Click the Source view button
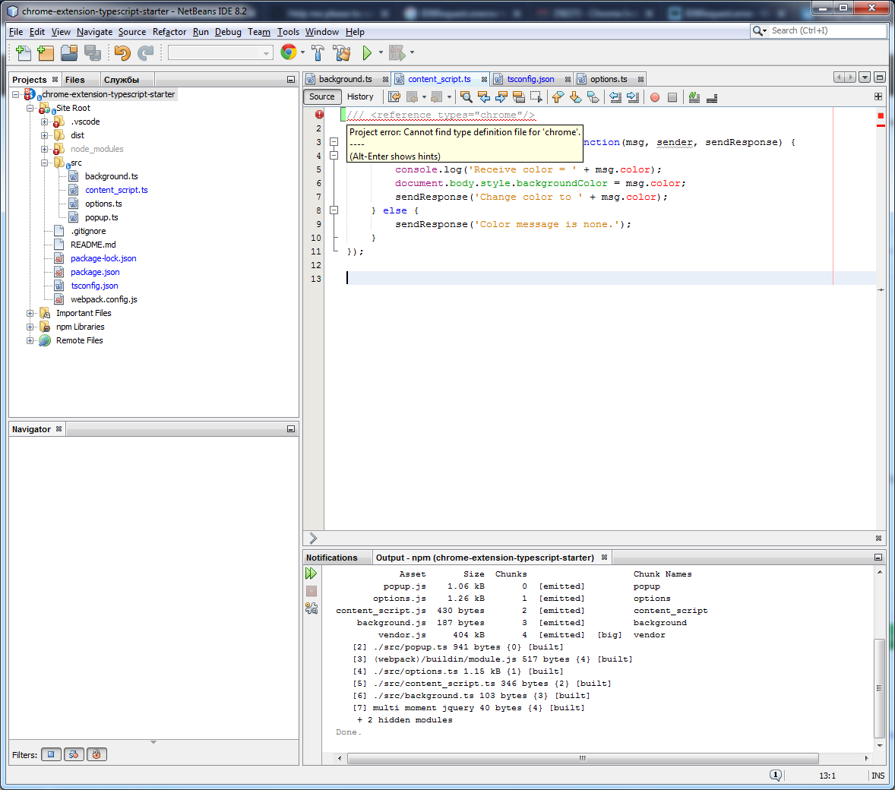Viewport: 895px width, 790px height. click(321, 97)
